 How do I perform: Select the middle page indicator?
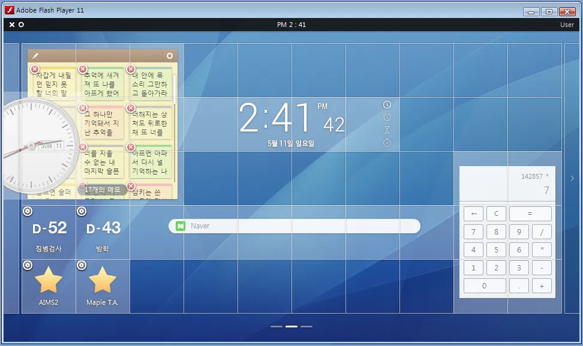click(x=291, y=327)
